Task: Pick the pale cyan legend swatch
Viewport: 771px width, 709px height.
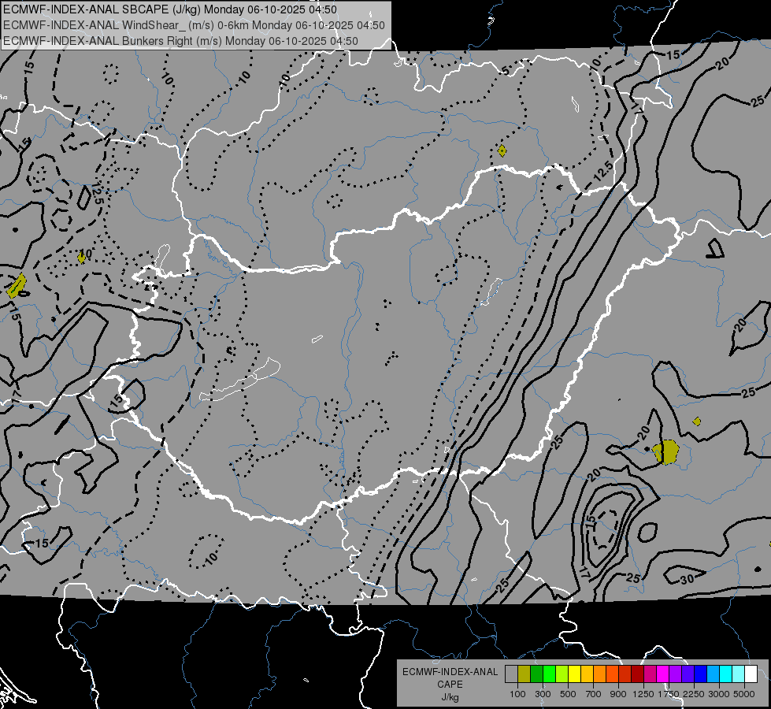Action: pos(739,674)
